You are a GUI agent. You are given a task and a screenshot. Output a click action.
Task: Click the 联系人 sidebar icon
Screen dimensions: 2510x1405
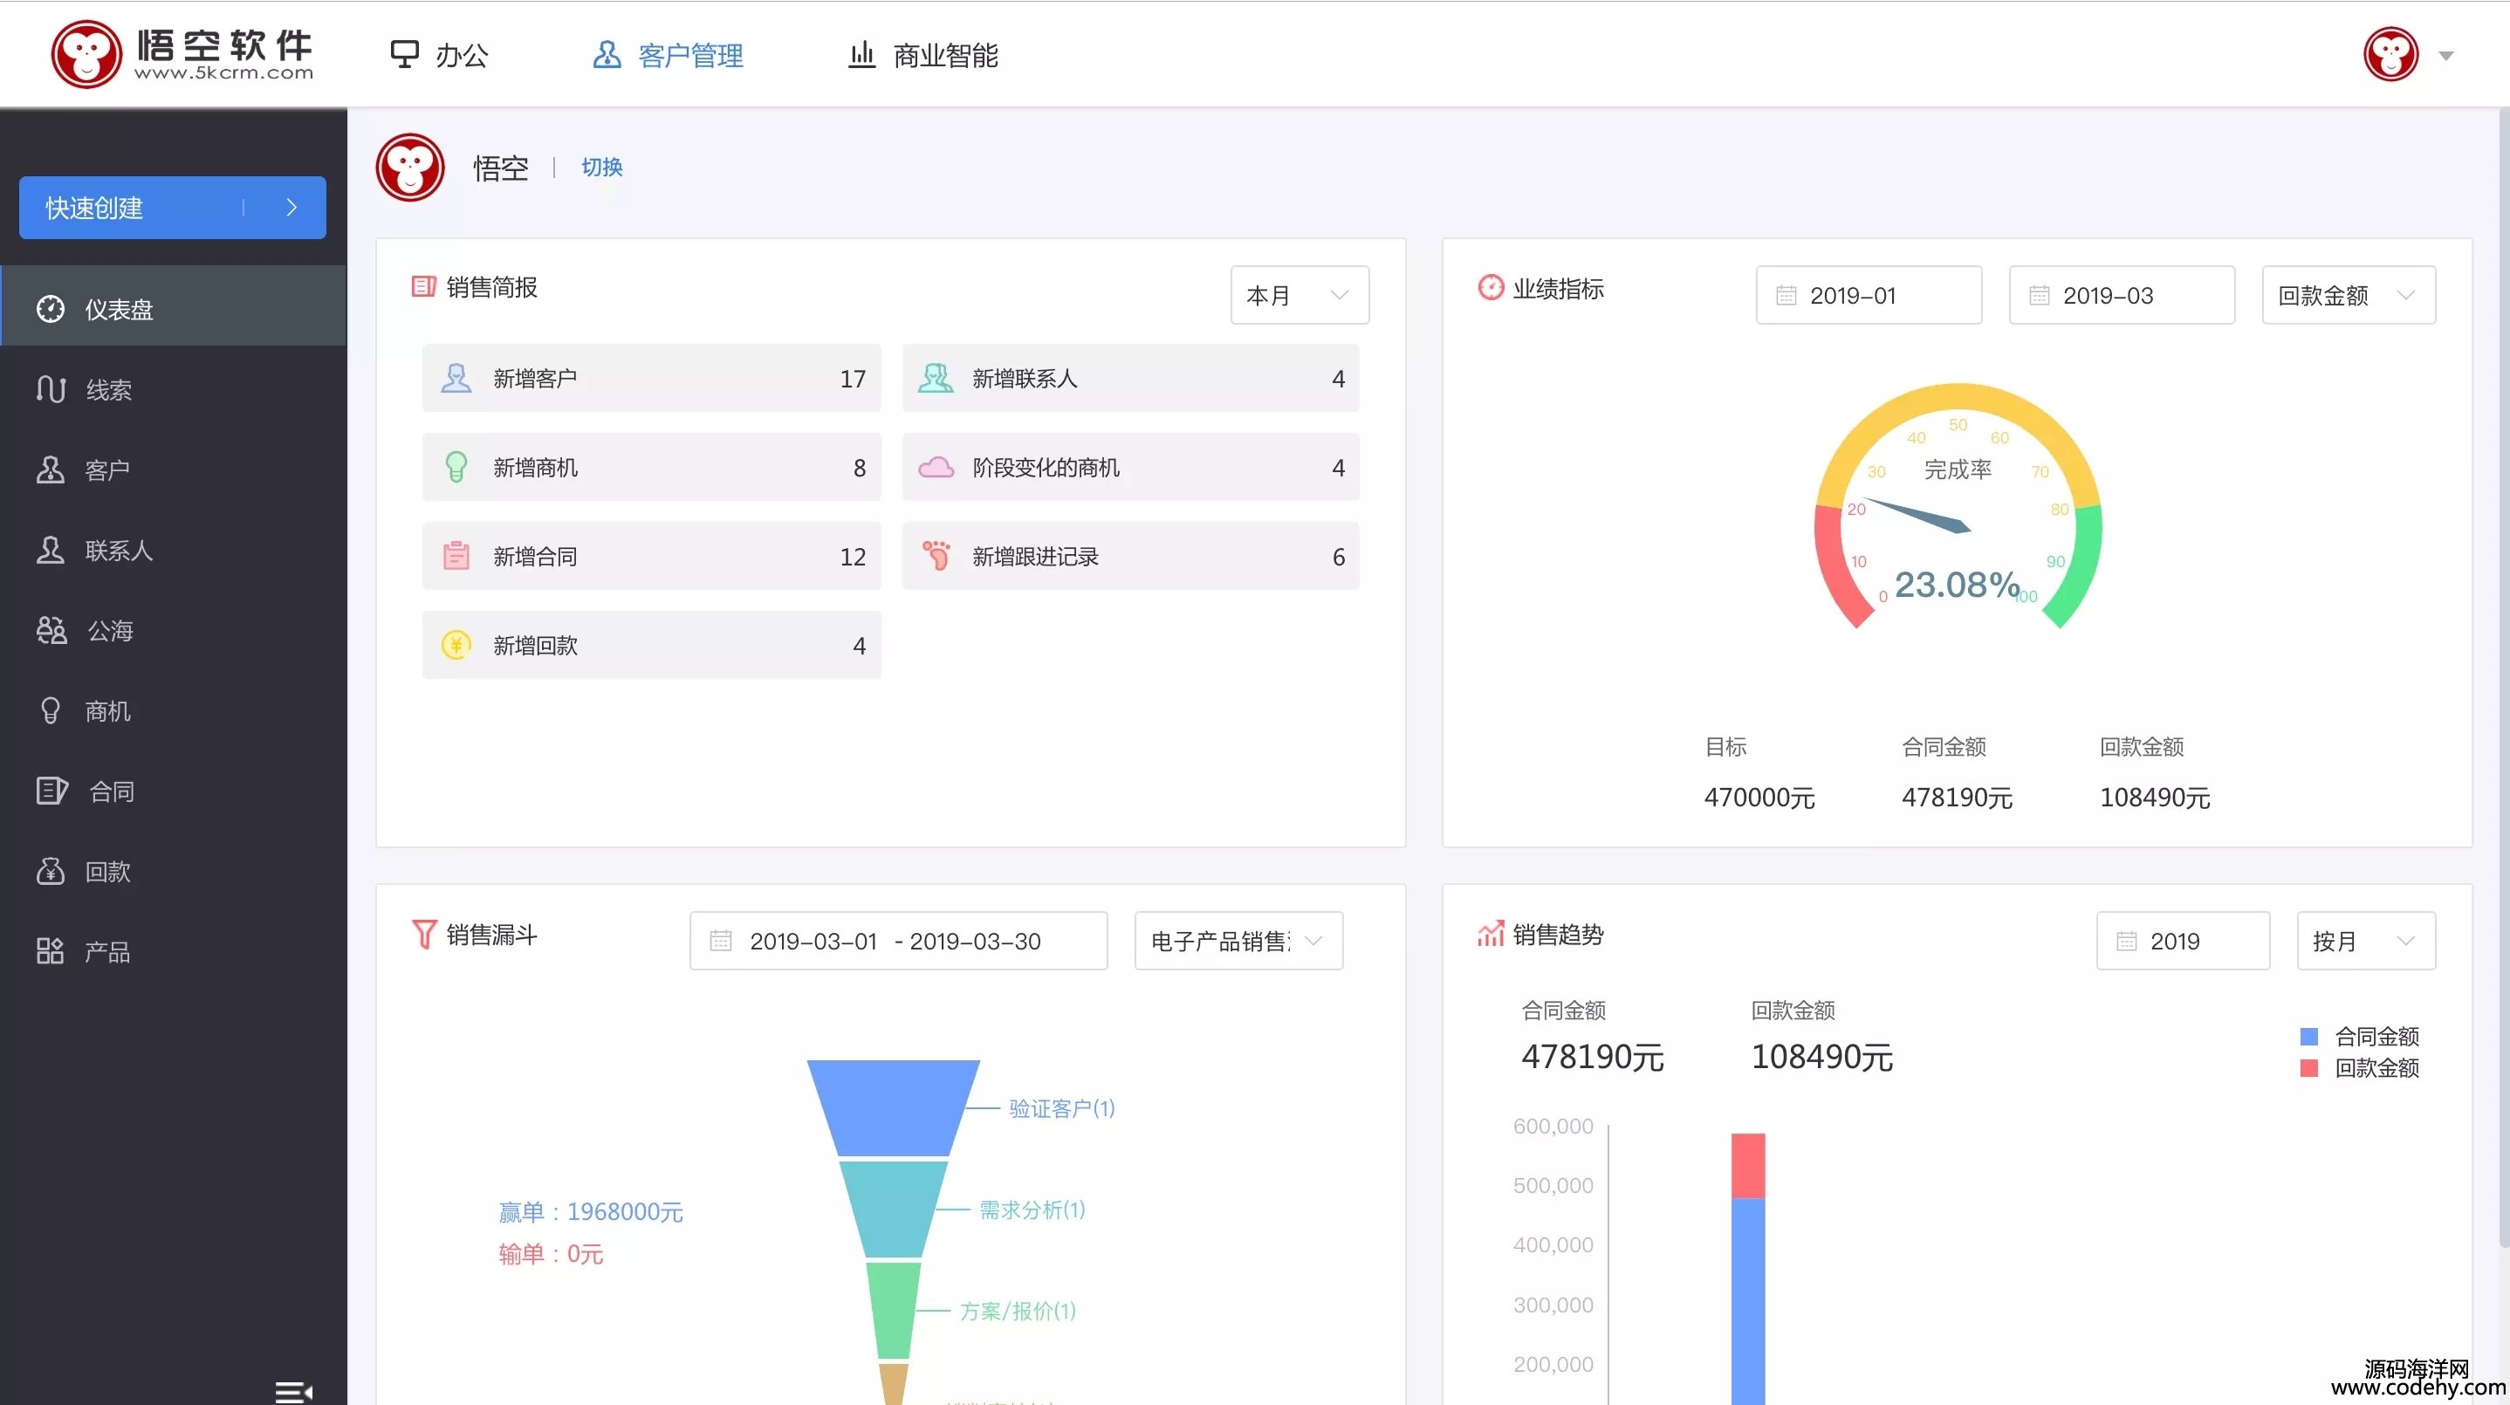pos(51,551)
